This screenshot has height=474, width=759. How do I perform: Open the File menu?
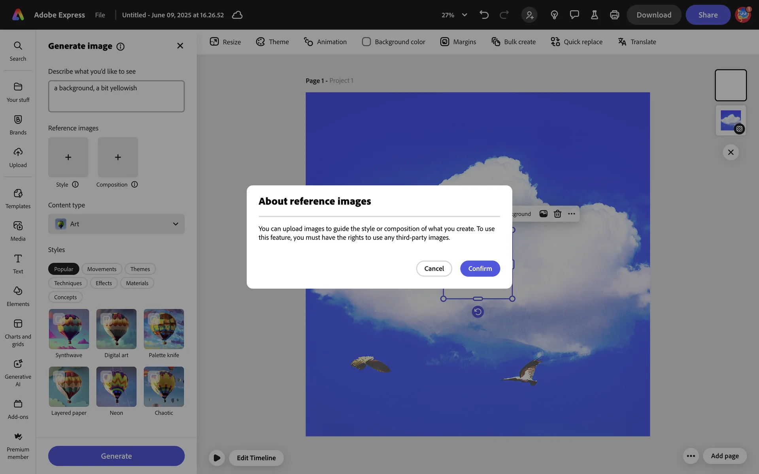coord(100,15)
